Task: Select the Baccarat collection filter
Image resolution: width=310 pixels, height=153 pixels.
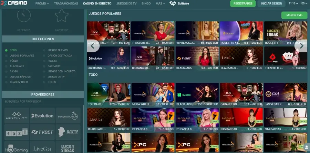Action: tap(54, 66)
